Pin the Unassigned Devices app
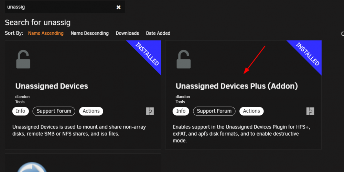Image resolution: width=344 pixels, height=172 pixels. pyautogui.click(x=150, y=111)
